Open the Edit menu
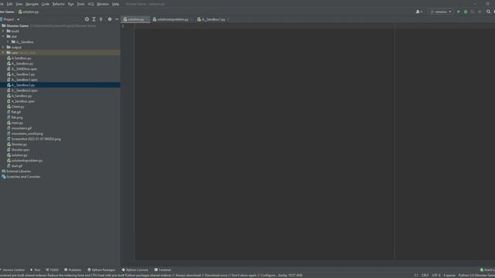 pyautogui.click(x=9, y=4)
